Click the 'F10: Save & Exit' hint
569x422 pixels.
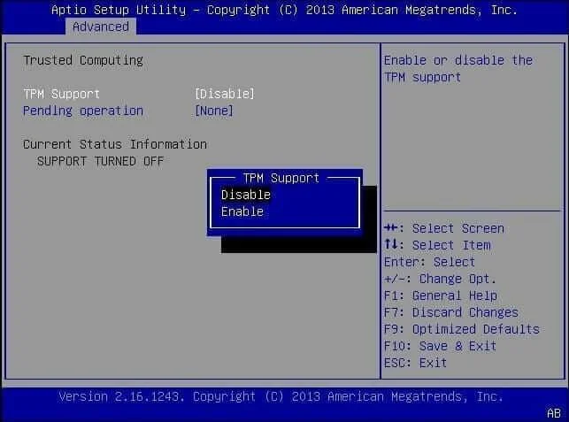(440, 346)
